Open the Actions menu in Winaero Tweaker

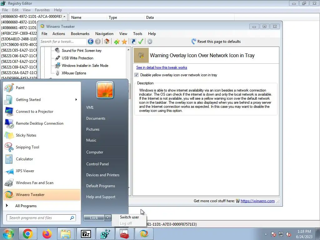[x=58, y=34]
